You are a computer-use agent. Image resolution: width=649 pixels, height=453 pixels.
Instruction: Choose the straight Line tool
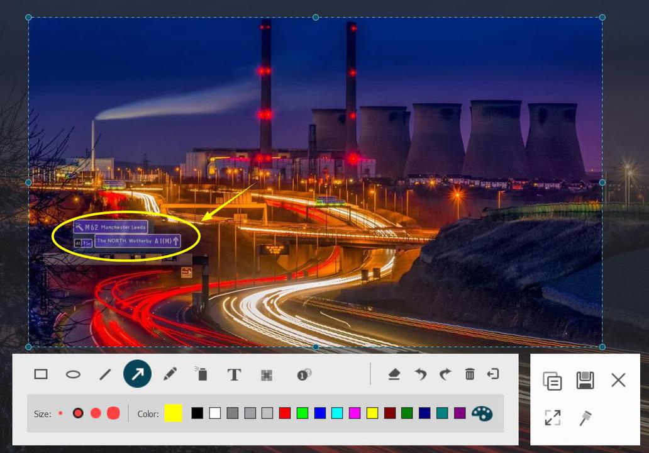pyautogui.click(x=105, y=374)
